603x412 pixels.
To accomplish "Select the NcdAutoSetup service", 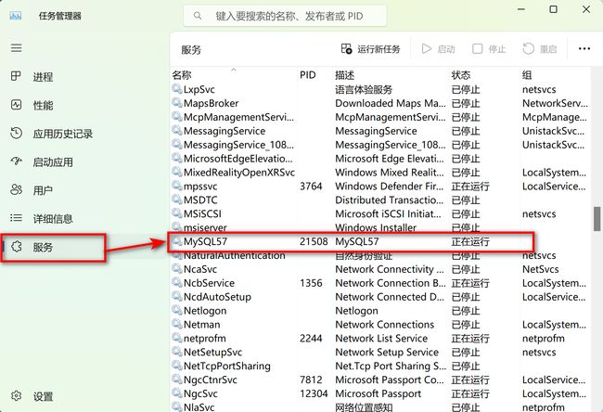I will click(x=380, y=297).
